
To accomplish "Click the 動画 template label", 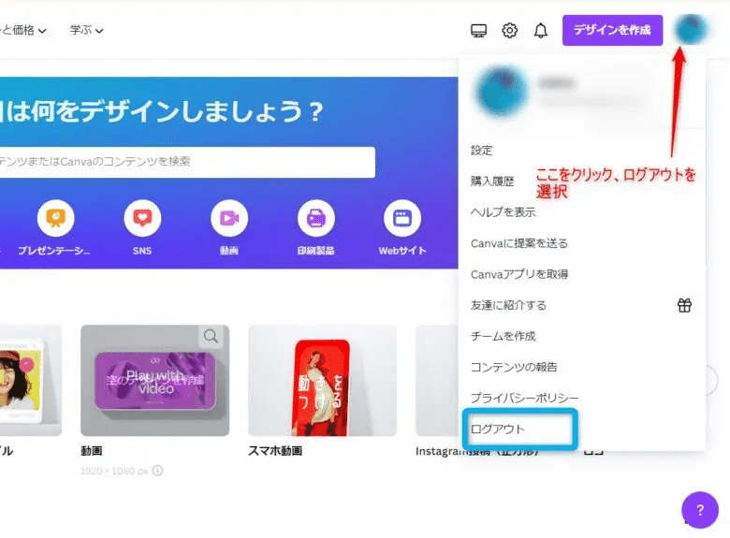I will [x=92, y=450].
